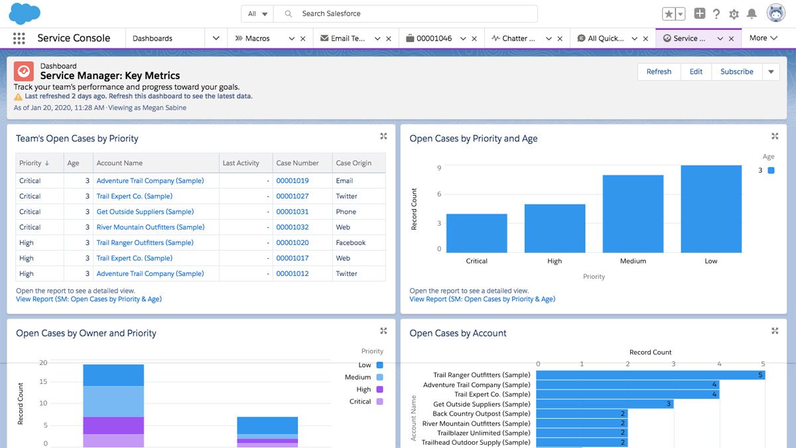Open case number 00001019 link
Viewport: 796px width, 448px height.
point(292,180)
